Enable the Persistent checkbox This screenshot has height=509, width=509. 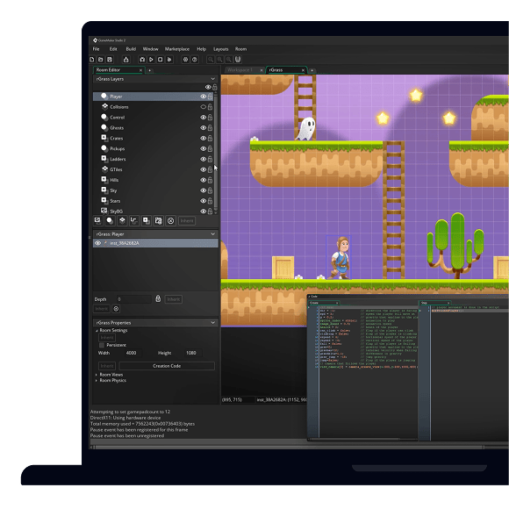pos(102,345)
